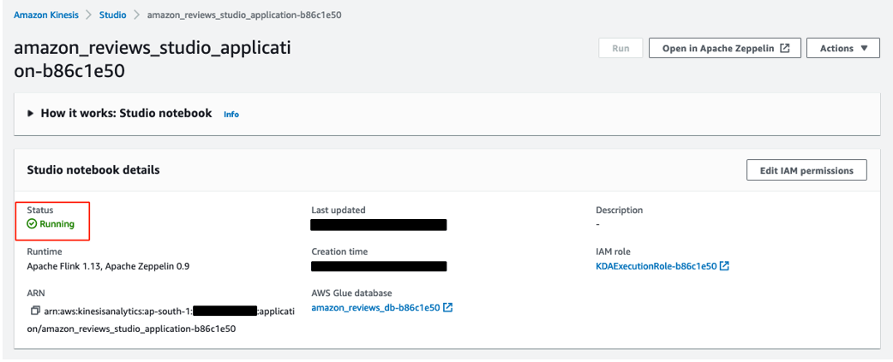Click the Creation time label
This screenshot has height=362, width=893.
[x=339, y=252]
